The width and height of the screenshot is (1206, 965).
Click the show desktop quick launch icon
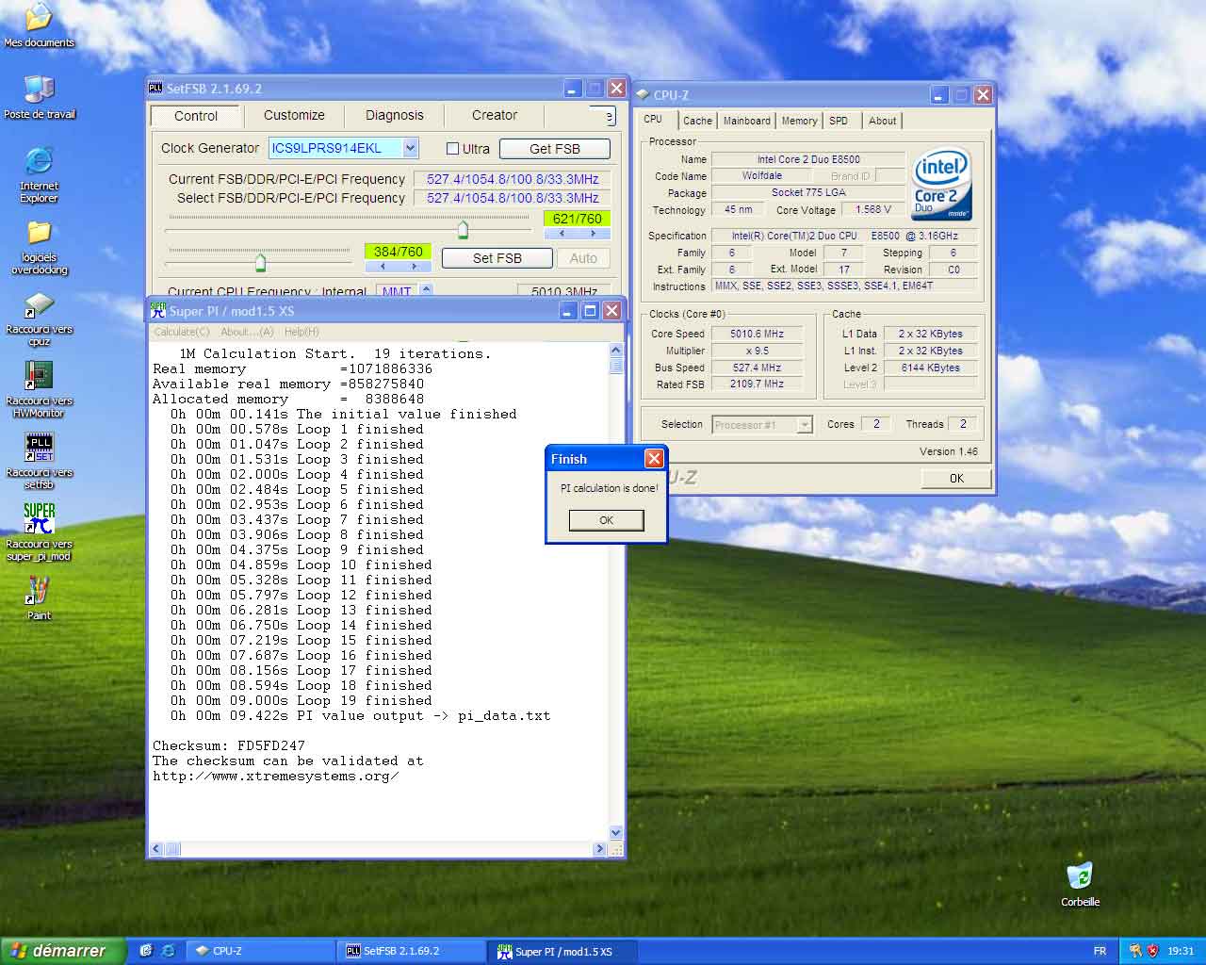point(146,951)
